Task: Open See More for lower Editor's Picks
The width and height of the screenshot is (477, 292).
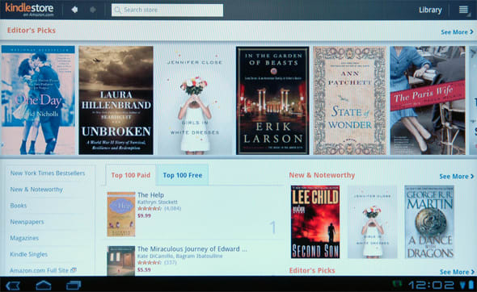Action: click(x=457, y=272)
